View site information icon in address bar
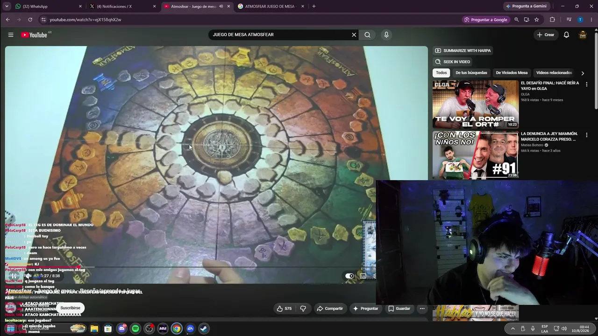 [x=43, y=20]
